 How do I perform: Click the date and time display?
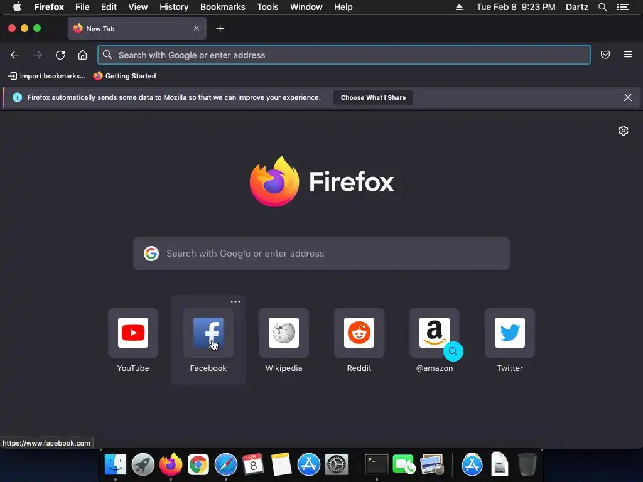click(516, 7)
